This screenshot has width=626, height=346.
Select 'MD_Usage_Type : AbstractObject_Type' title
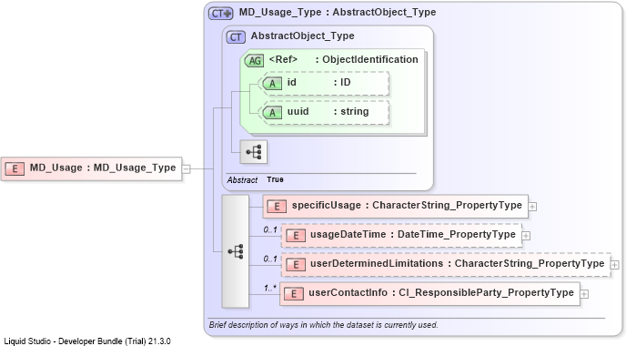click(x=338, y=13)
